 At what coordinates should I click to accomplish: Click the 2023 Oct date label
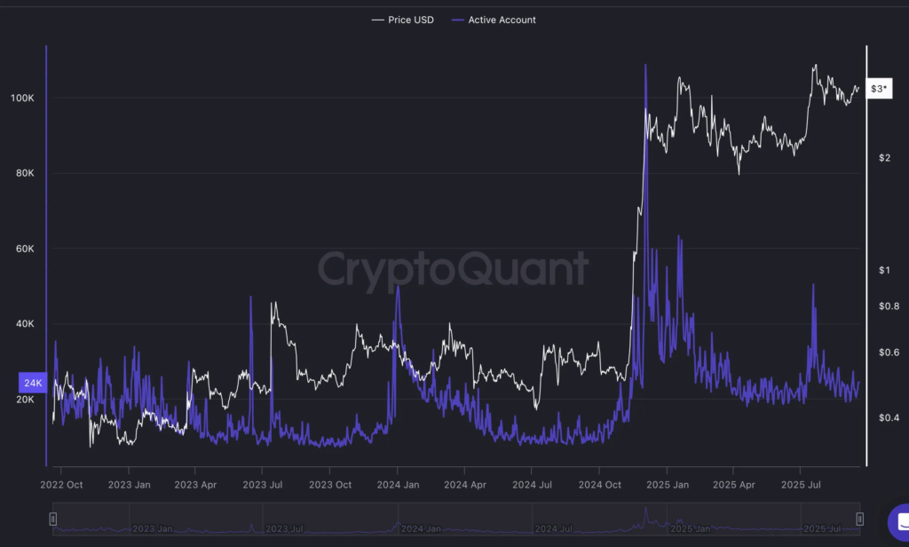[330, 485]
